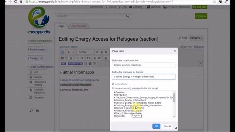Show WikiTextEditor

pos(192,47)
